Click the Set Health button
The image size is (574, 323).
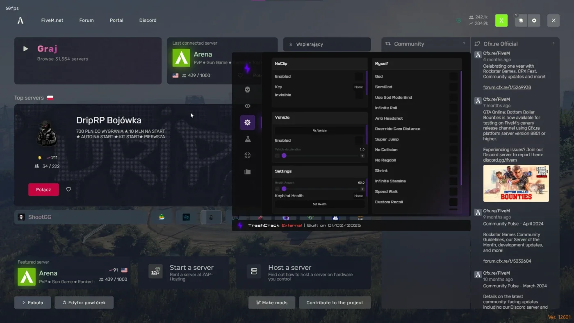[x=319, y=204]
